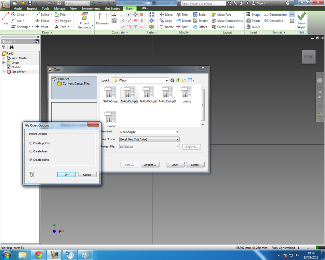The image size is (325, 260).
Task: Open the Environments ribbon tab
Action: click(x=91, y=8)
